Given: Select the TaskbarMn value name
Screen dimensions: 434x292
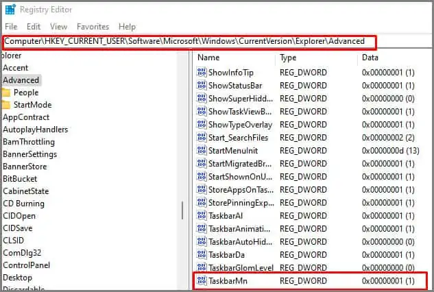Looking at the screenshot, I should click(x=228, y=281).
